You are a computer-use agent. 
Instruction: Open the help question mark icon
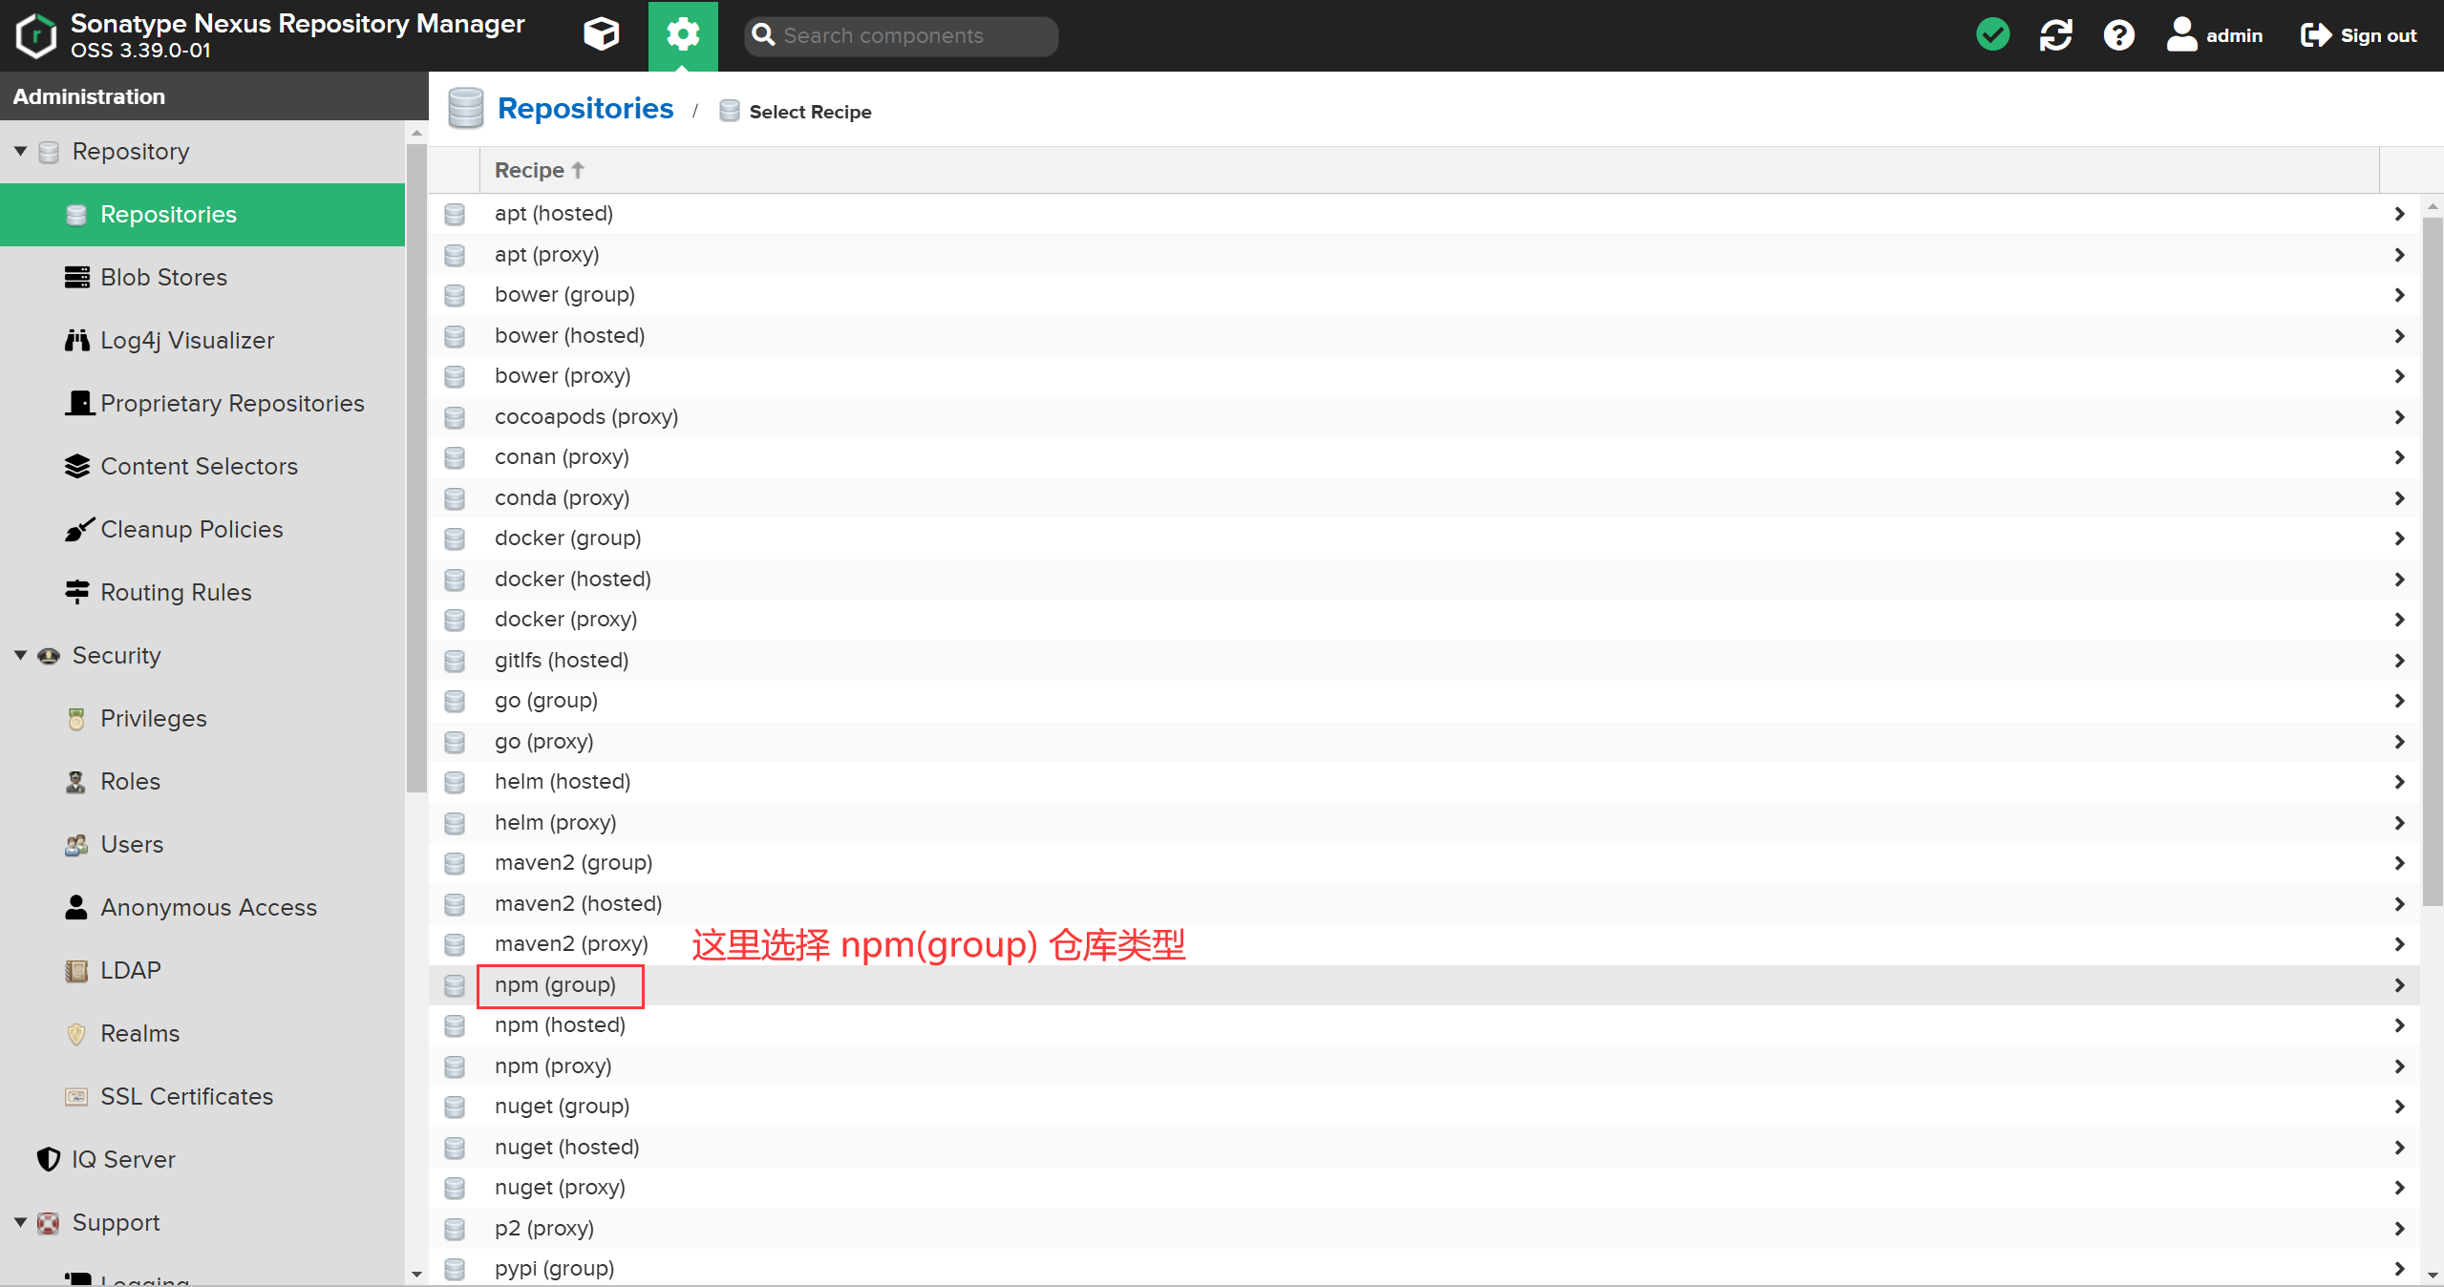tap(2118, 35)
